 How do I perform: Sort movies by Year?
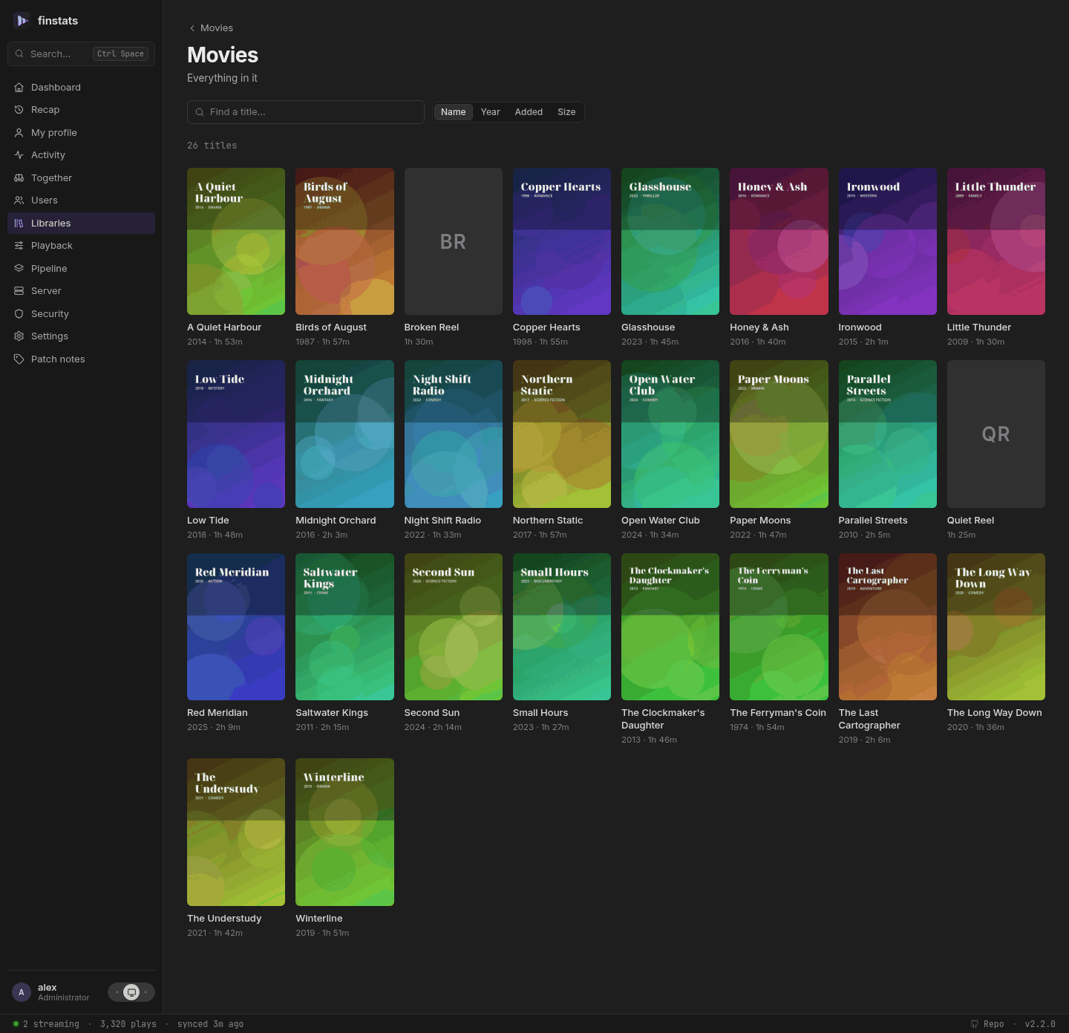490,112
